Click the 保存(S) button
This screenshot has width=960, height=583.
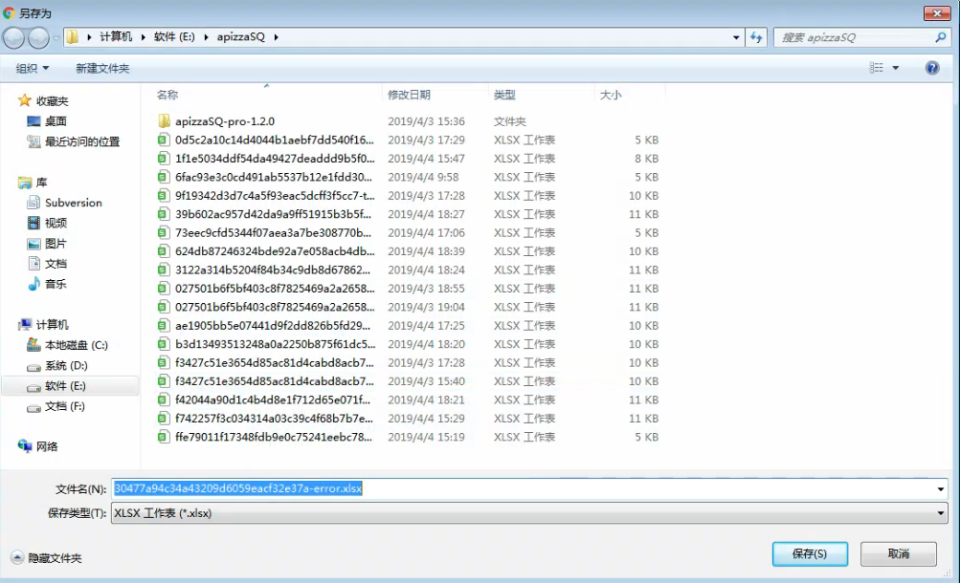(x=810, y=553)
